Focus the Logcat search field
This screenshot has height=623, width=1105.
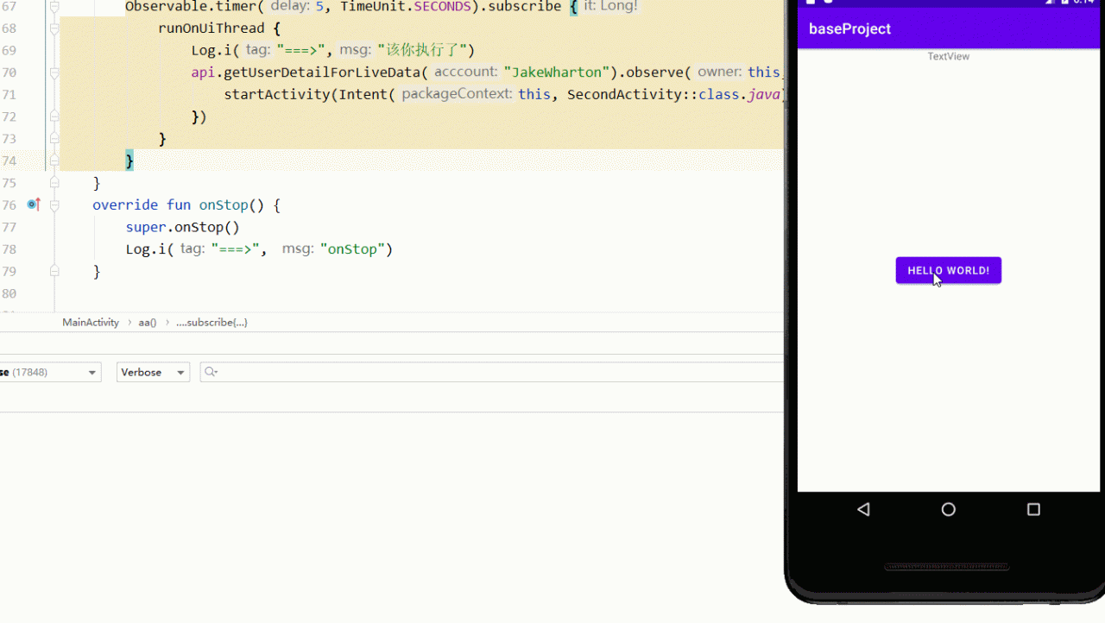tap(492, 372)
